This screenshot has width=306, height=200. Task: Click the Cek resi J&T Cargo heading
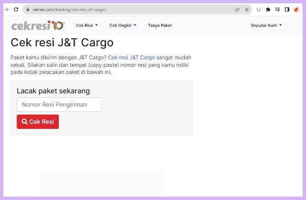click(62, 42)
